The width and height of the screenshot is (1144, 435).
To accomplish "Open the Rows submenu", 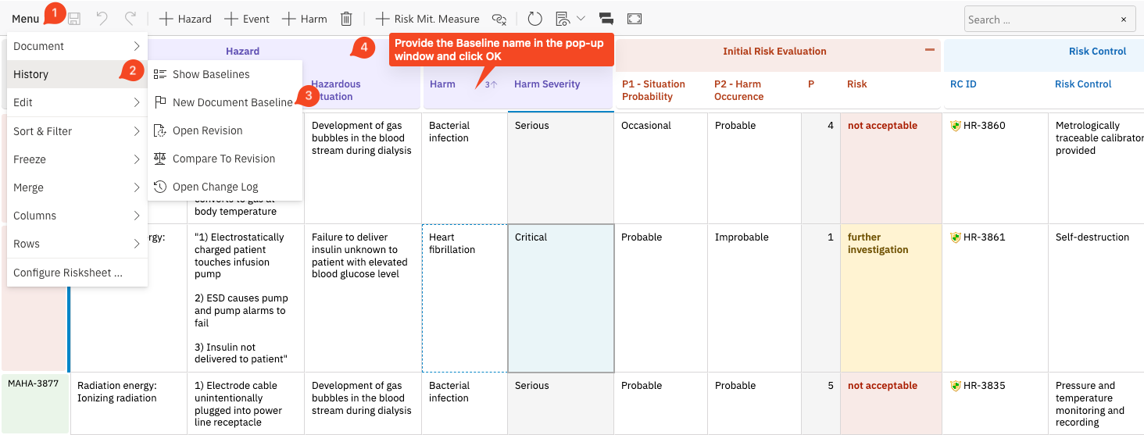I will (77, 244).
